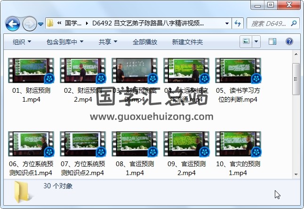Viewport: 304px width, 209px height.
Task: Open the view options dropdown arrow
Action: coord(257,42)
